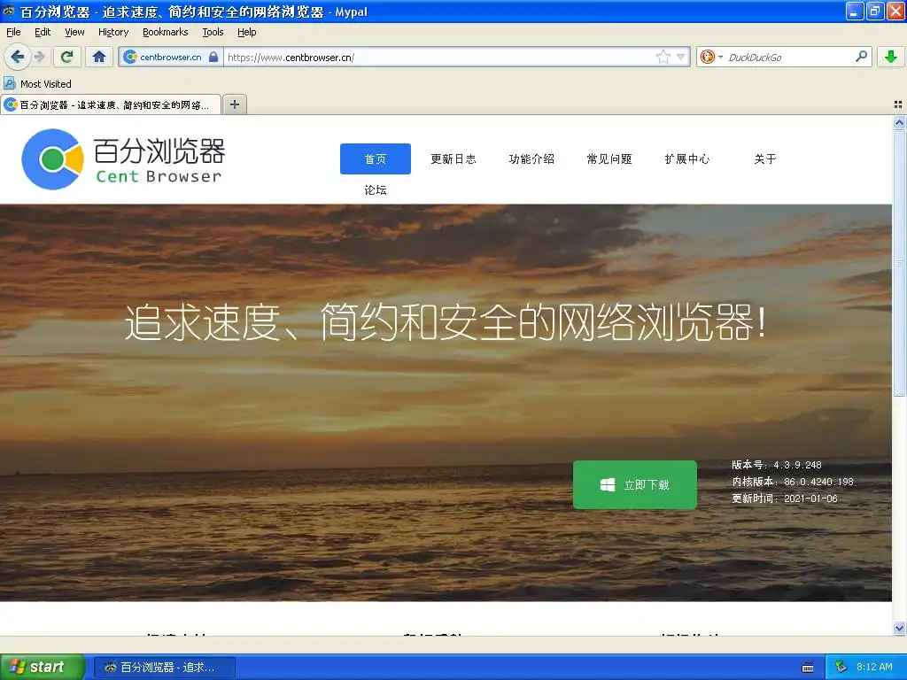Click the Back navigation arrow
The width and height of the screenshot is (907, 680).
point(18,57)
